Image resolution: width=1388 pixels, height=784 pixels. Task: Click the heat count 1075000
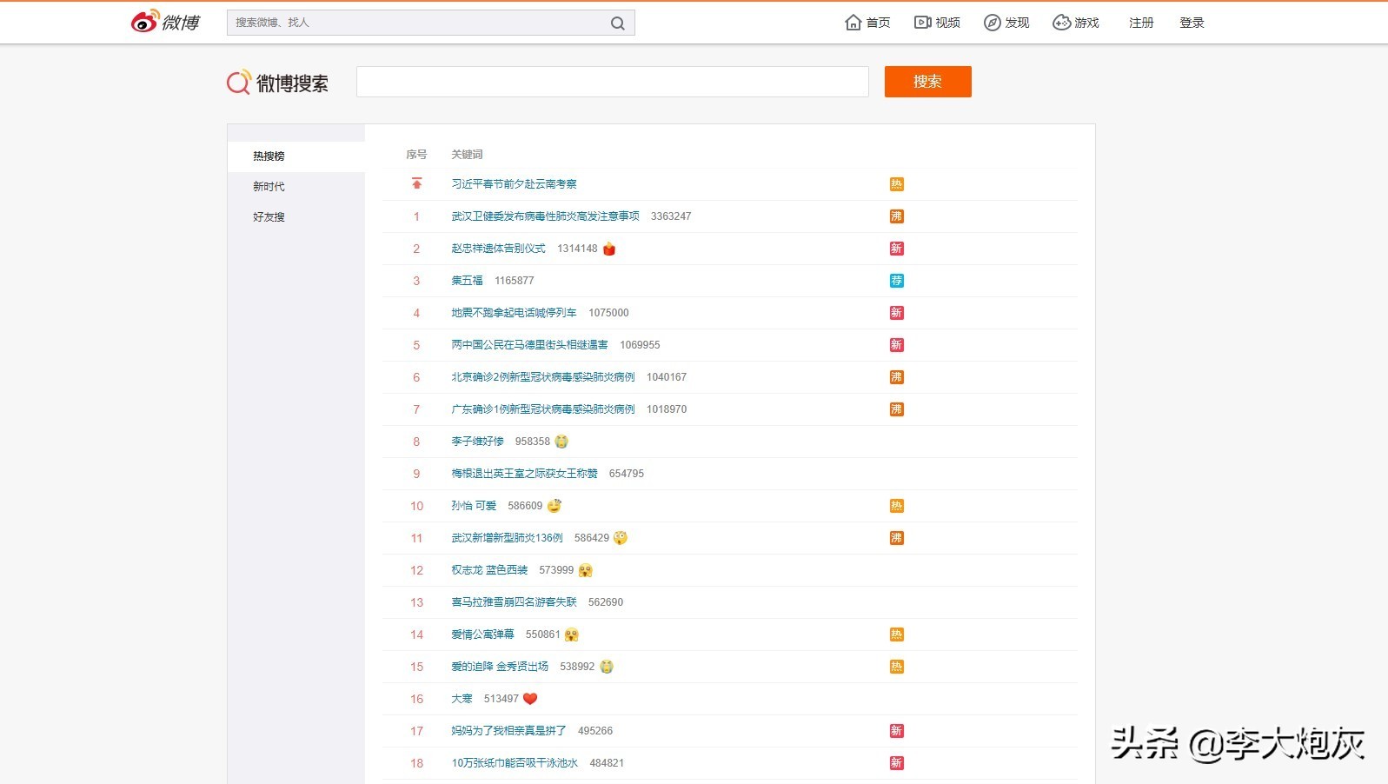(608, 313)
